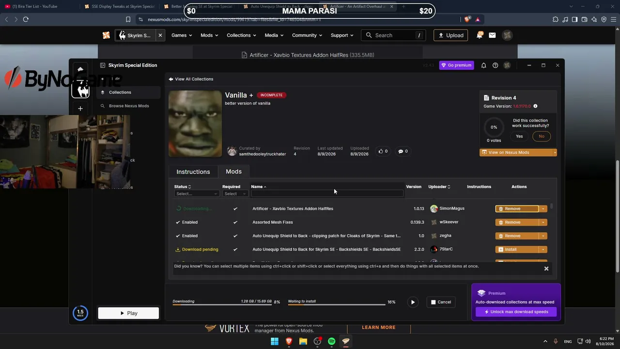Vote No that collection worked
This screenshot has height=349, width=620.
point(542,136)
